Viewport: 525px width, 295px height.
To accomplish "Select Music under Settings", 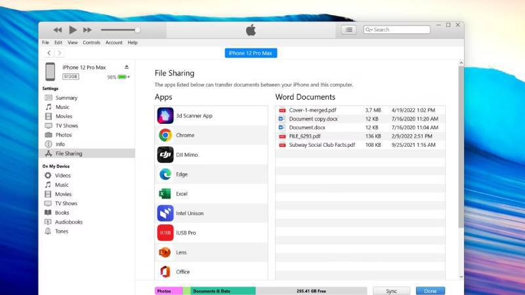I will tap(62, 107).
